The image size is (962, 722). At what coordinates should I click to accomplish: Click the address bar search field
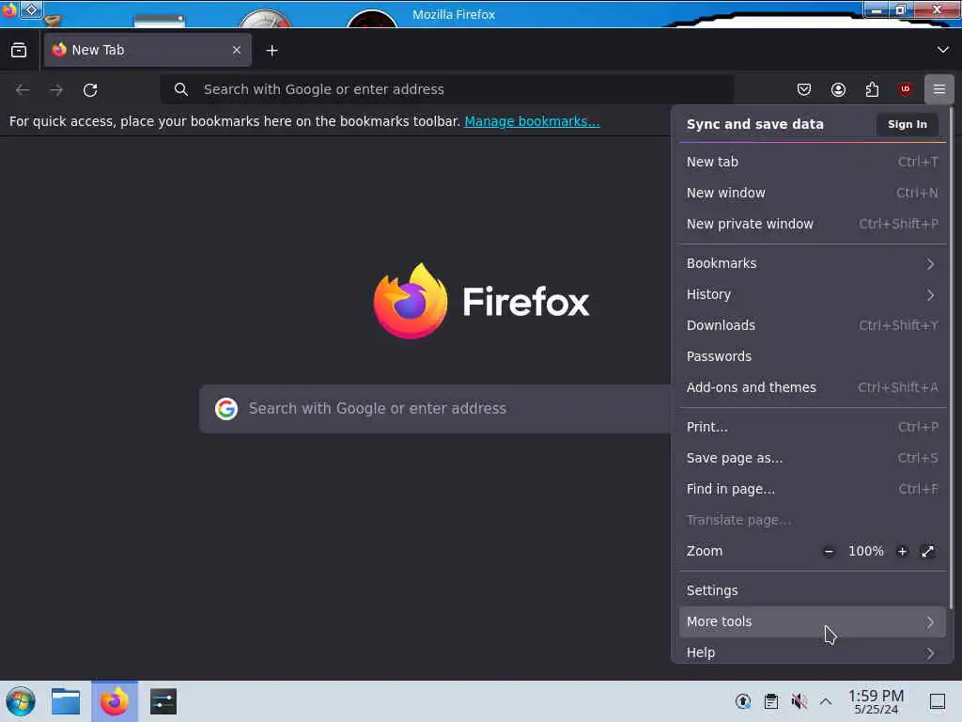pyautogui.click(x=447, y=89)
